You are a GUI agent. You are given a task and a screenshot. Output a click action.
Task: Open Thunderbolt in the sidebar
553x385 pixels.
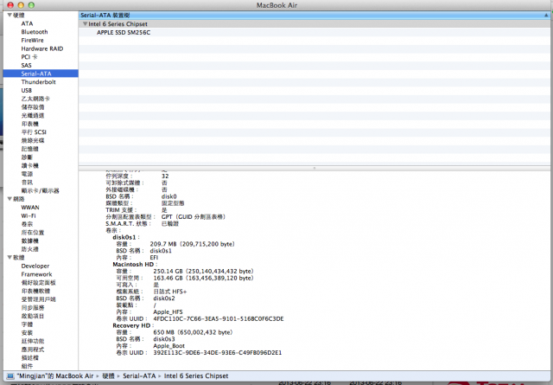[x=38, y=82]
